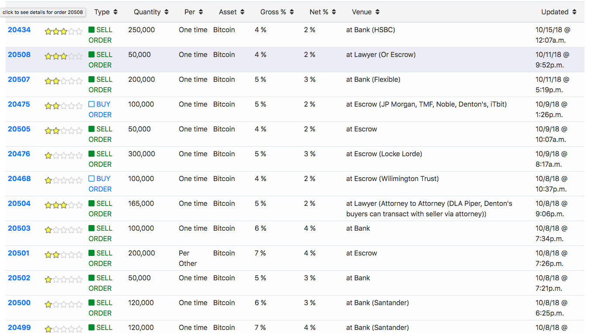
Task: Click star rating of order 20434
Action: coord(63,31)
